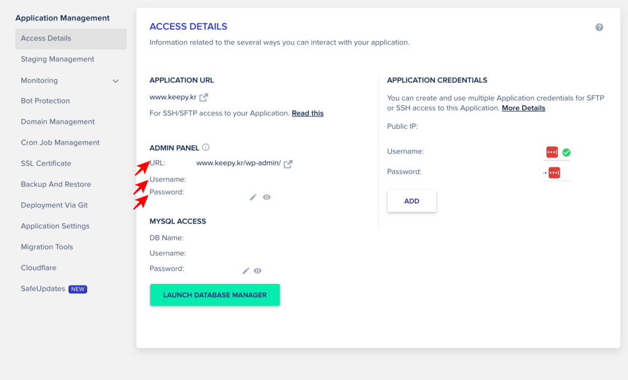Click the red password manager icon in the Password field
This screenshot has width=628, height=380.
554,173
